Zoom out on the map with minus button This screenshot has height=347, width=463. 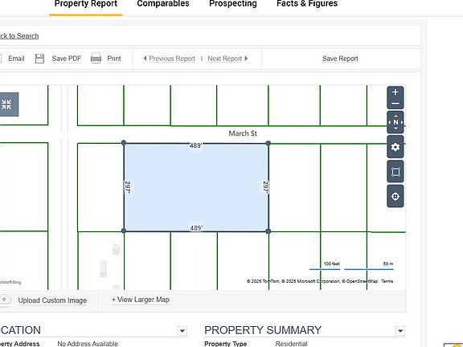point(395,104)
